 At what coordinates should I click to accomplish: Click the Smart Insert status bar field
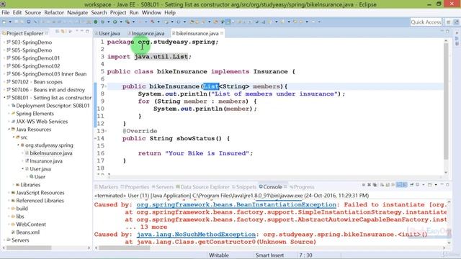click(x=269, y=255)
